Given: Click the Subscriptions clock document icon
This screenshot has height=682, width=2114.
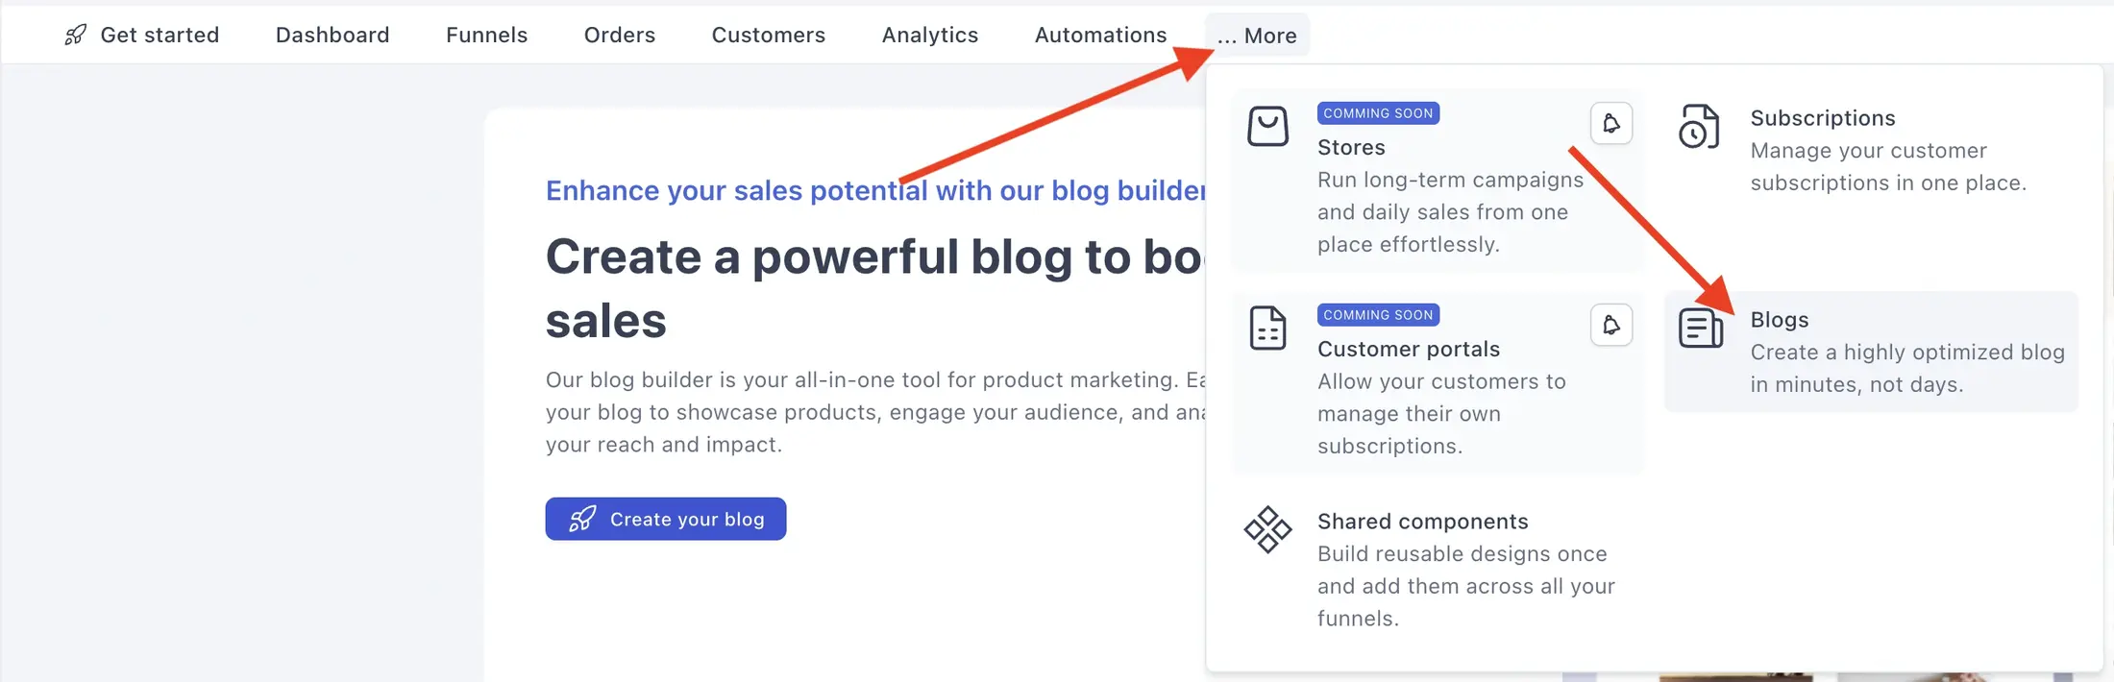Looking at the screenshot, I should point(1699,127).
